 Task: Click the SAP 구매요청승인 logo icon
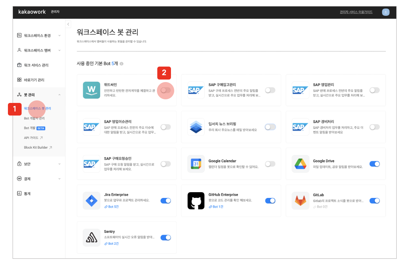(x=91, y=164)
